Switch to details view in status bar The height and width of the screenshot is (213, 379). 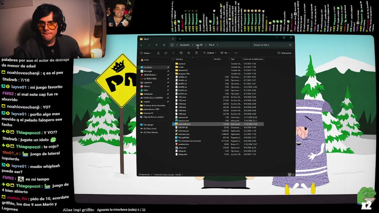(290, 175)
